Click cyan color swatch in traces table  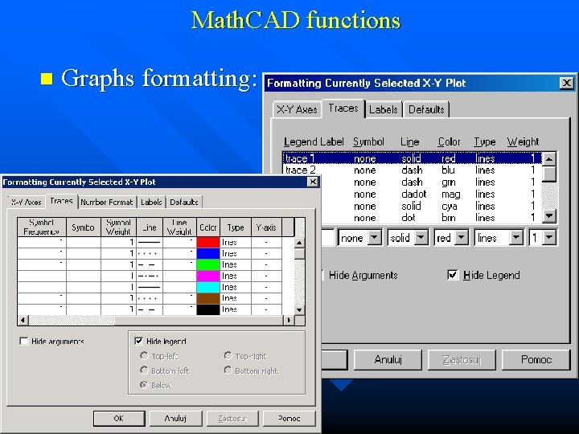[x=208, y=287]
